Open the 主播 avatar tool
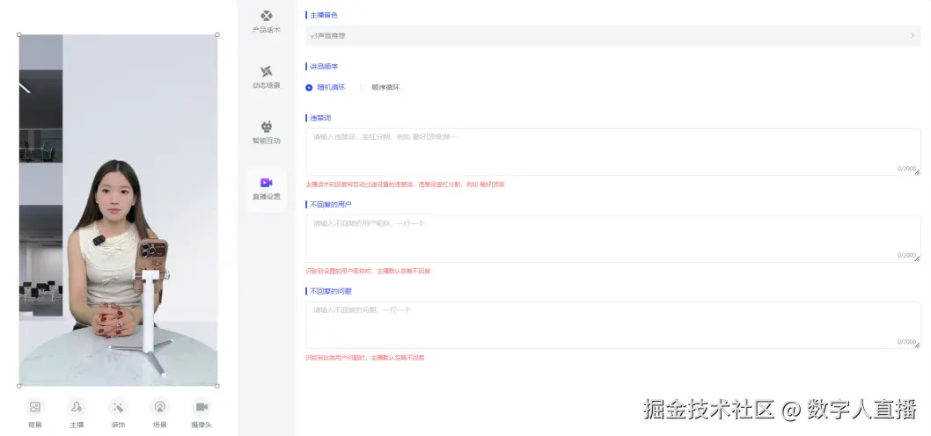Screen dimensions: 931x436 [x=77, y=413]
